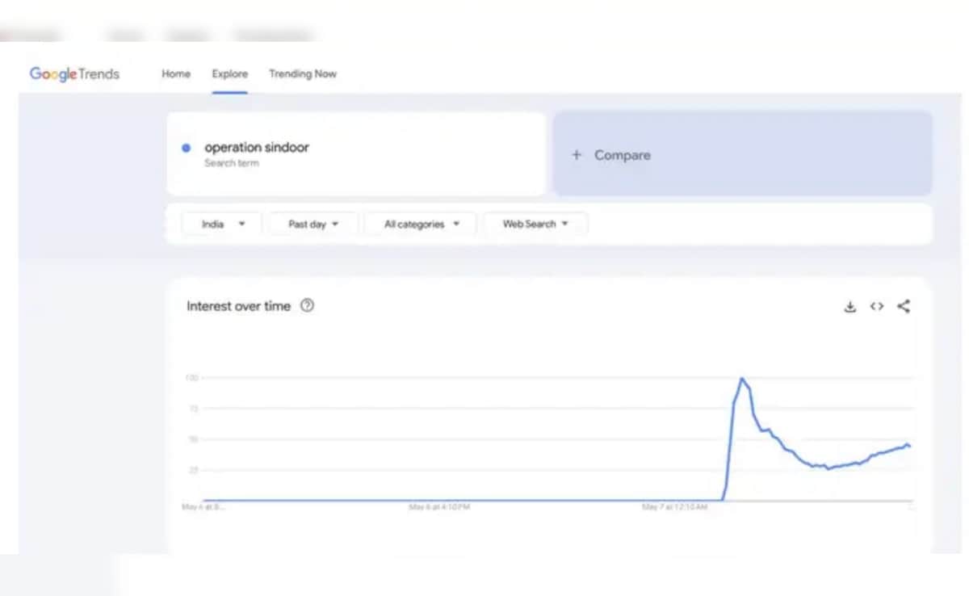Image resolution: width=969 pixels, height=596 pixels.
Task: Click the plus icon beside Compare
Action: pyautogui.click(x=577, y=155)
